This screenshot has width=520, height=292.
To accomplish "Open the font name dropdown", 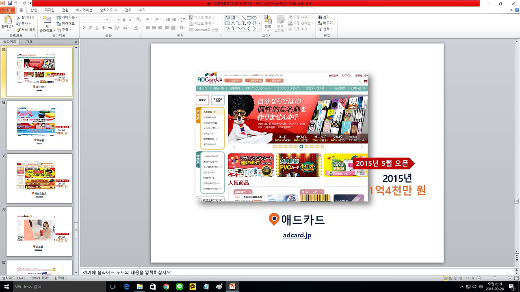I will tap(108, 19).
